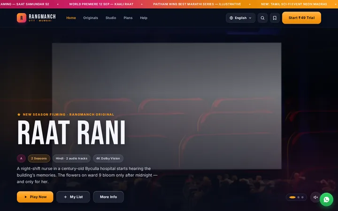The image size is (338, 211).
Task: Click the Hindi 2 audio tracks badge
Action: (x=71, y=158)
